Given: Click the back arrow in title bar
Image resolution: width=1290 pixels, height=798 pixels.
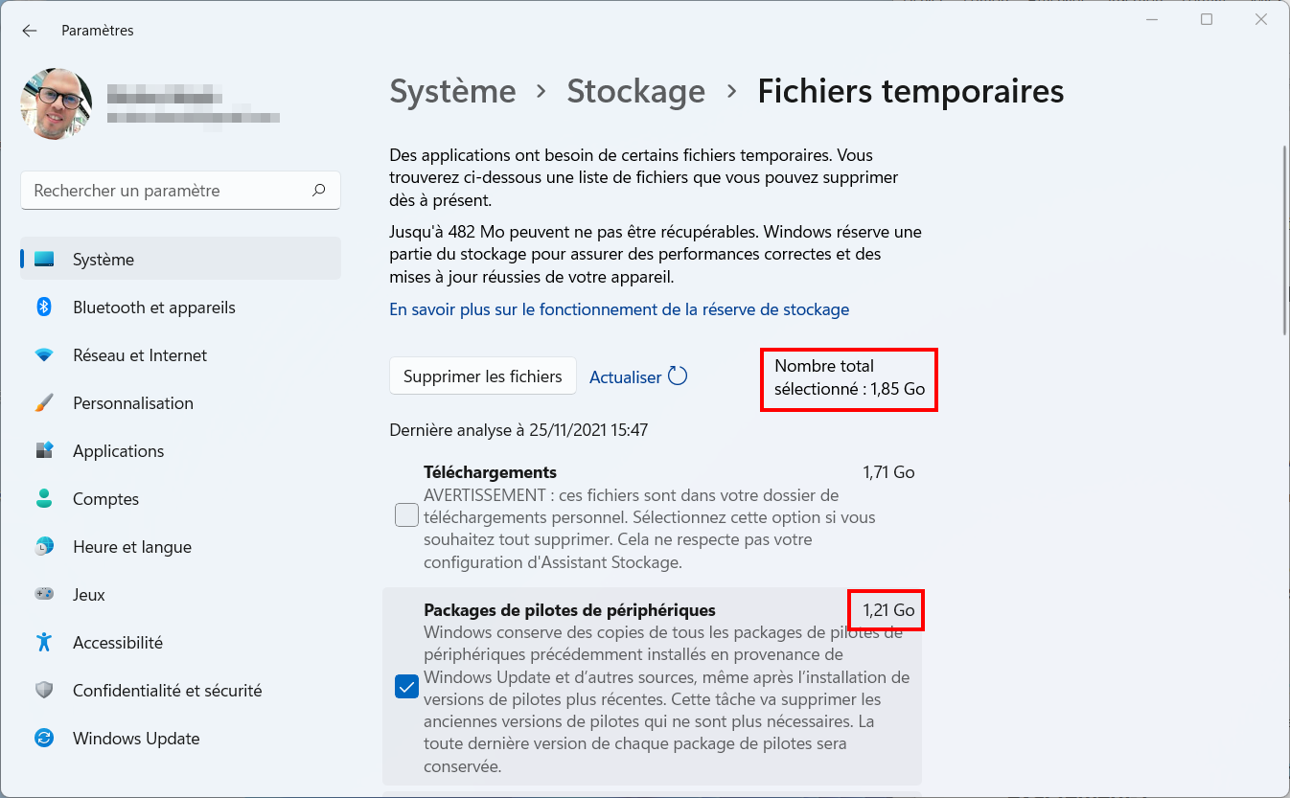Looking at the screenshot, I should coord(30,31).
